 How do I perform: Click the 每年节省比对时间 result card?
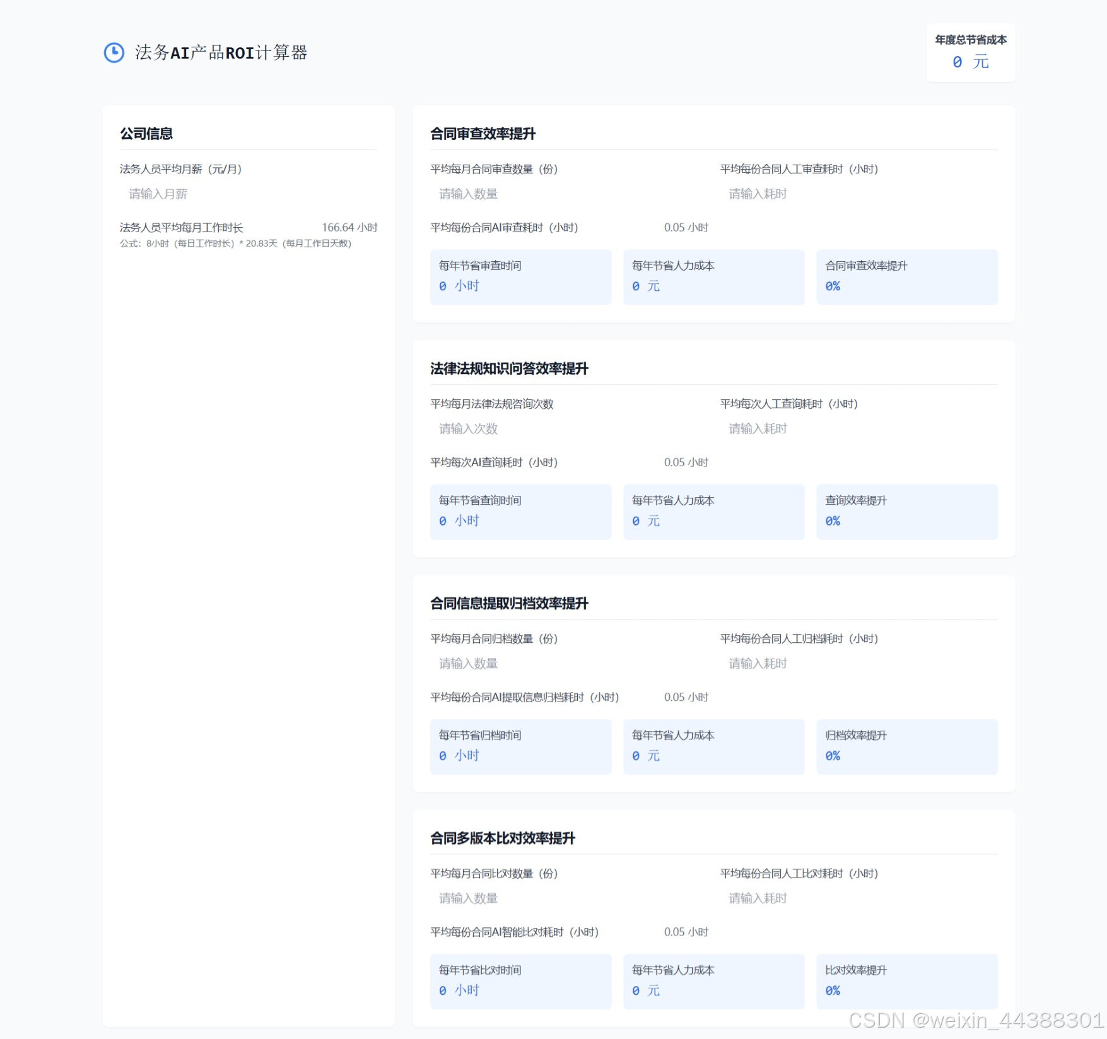pos(521,981)
